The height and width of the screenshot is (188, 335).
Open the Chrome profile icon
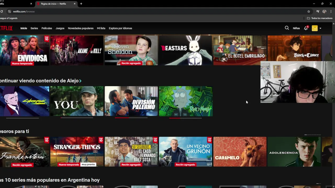pos(324,11)
